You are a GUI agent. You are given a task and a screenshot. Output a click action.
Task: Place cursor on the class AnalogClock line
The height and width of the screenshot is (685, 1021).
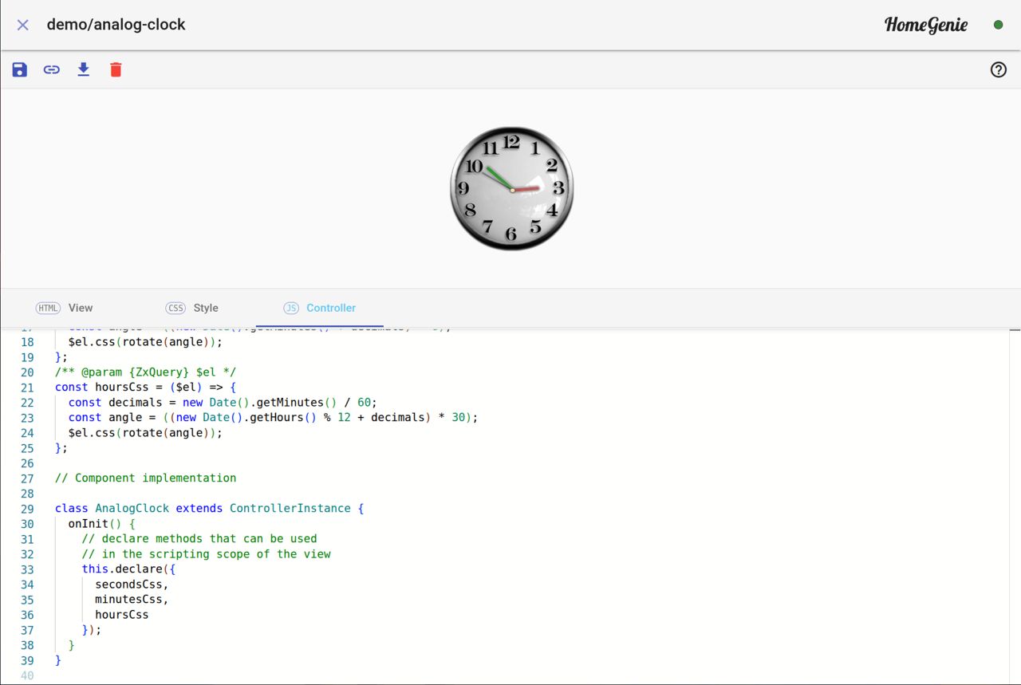209,509
